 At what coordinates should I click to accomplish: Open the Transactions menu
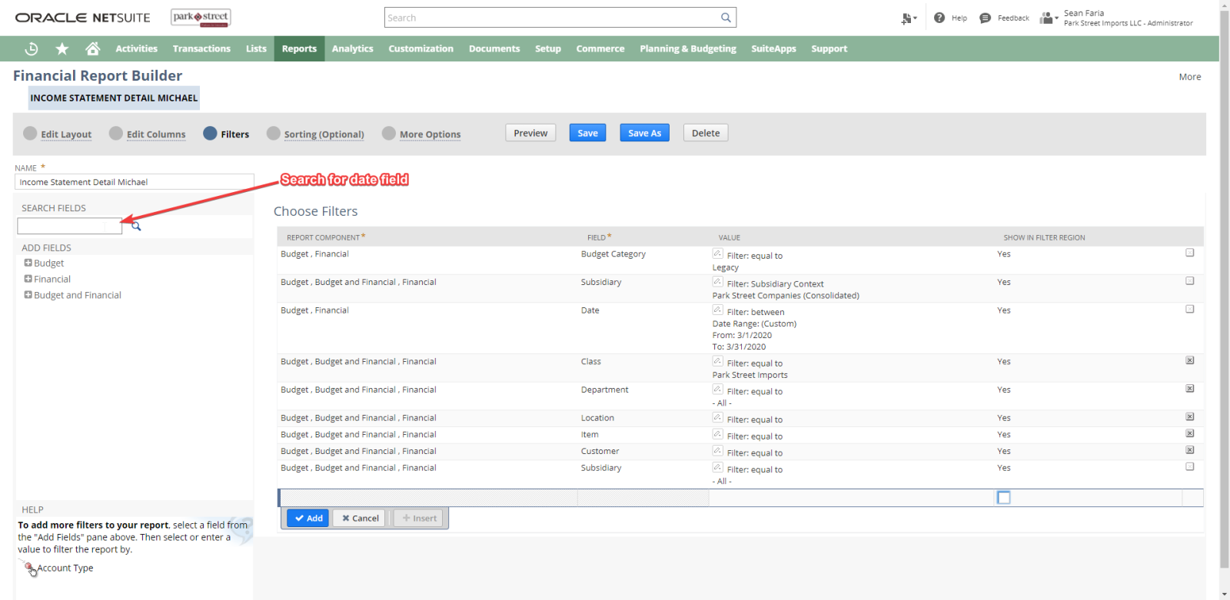pyautogui.click(x=201, y=48)
